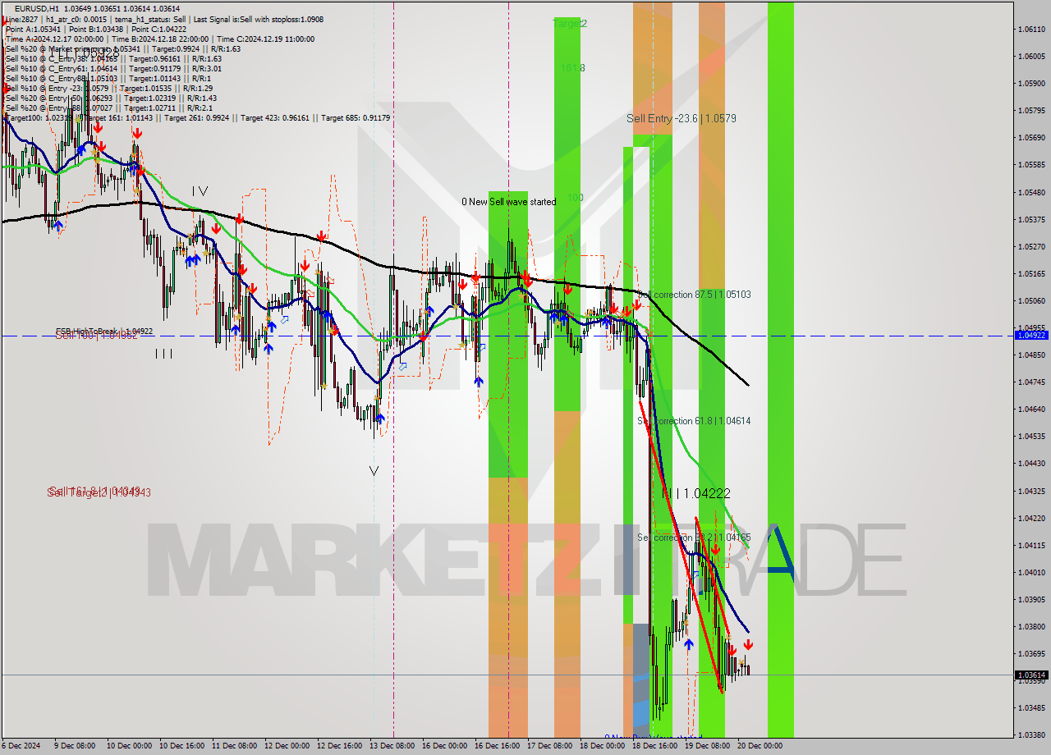Select the 'V' wave count label
This screenshot has height=755, width=1051.
coord(374,470)
